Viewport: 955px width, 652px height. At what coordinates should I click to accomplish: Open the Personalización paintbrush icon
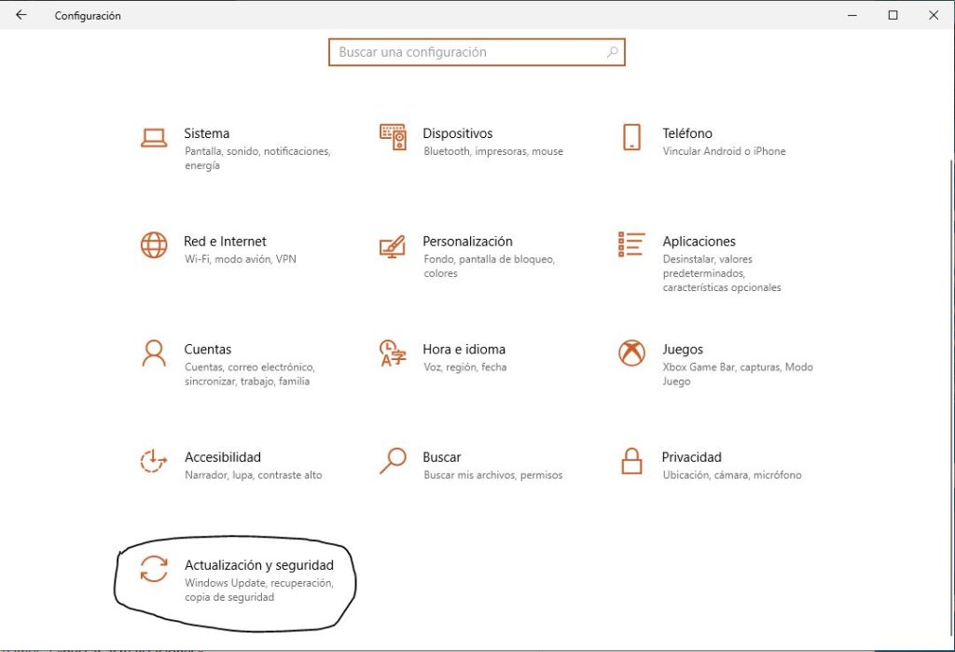tap(393, 246)
